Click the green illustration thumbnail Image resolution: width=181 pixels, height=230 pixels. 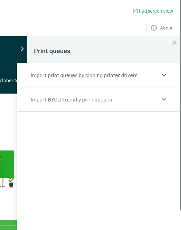[7, 164]
